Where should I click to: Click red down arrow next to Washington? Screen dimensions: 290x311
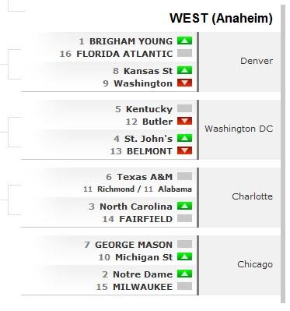tap(184, 83)
